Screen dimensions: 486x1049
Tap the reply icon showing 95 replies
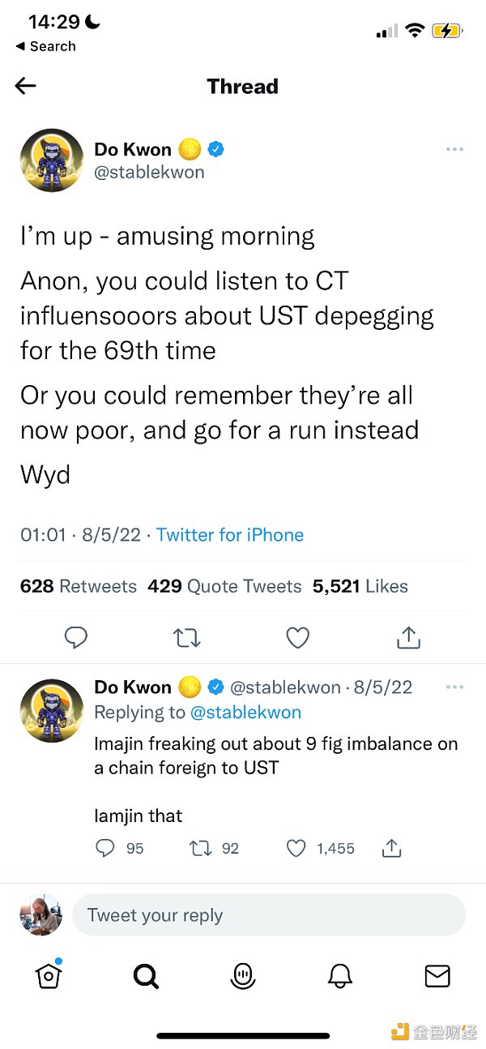click(106, 848)
